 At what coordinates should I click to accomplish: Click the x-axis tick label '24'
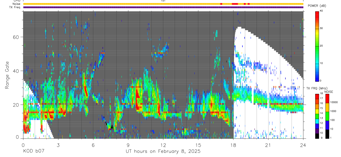point(303,145)
